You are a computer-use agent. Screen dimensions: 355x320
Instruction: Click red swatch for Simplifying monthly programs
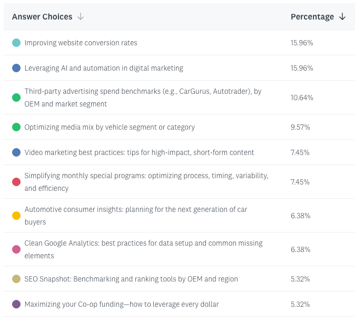16,182
